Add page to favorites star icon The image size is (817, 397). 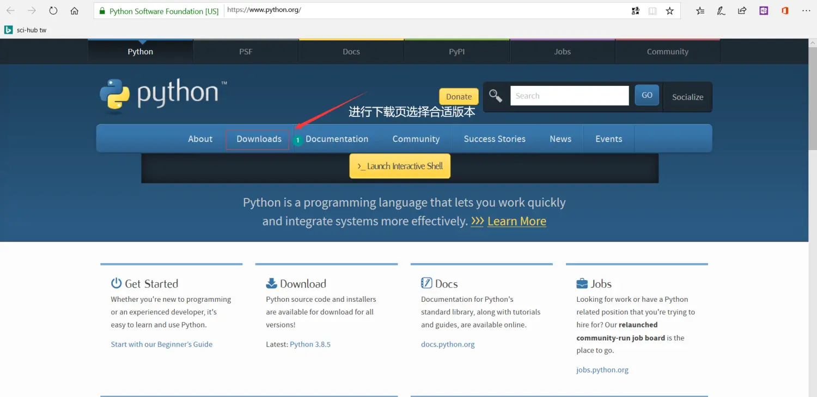670,11
